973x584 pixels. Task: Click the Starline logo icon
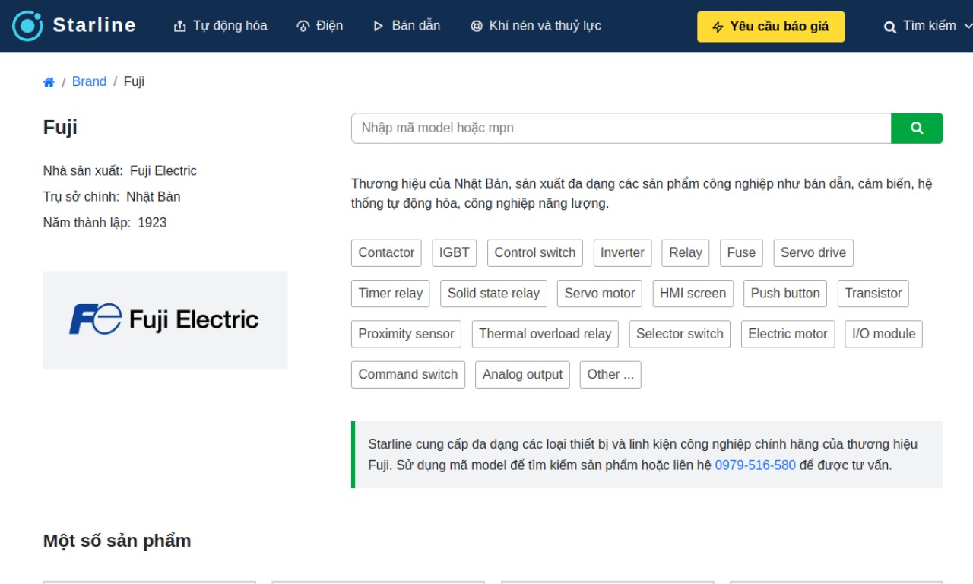point(27,26)
